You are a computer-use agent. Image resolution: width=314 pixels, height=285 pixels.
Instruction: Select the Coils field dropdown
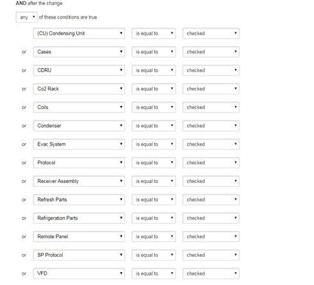pyautogui.click(x=79, y=107)
